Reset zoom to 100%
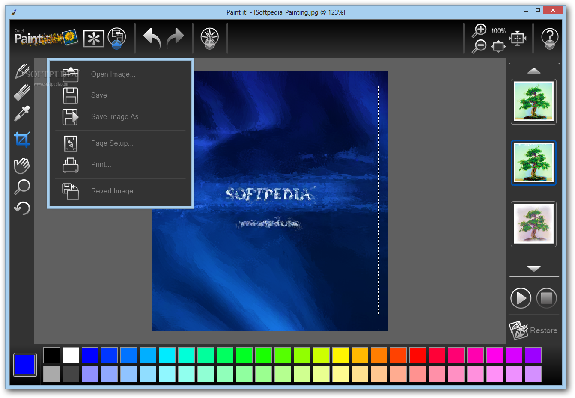This screenshot has width=575, height=398. tap(498, 31)
